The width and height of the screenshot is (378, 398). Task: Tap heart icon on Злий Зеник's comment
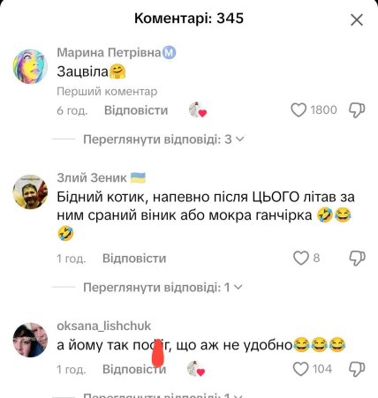[301, 258]
